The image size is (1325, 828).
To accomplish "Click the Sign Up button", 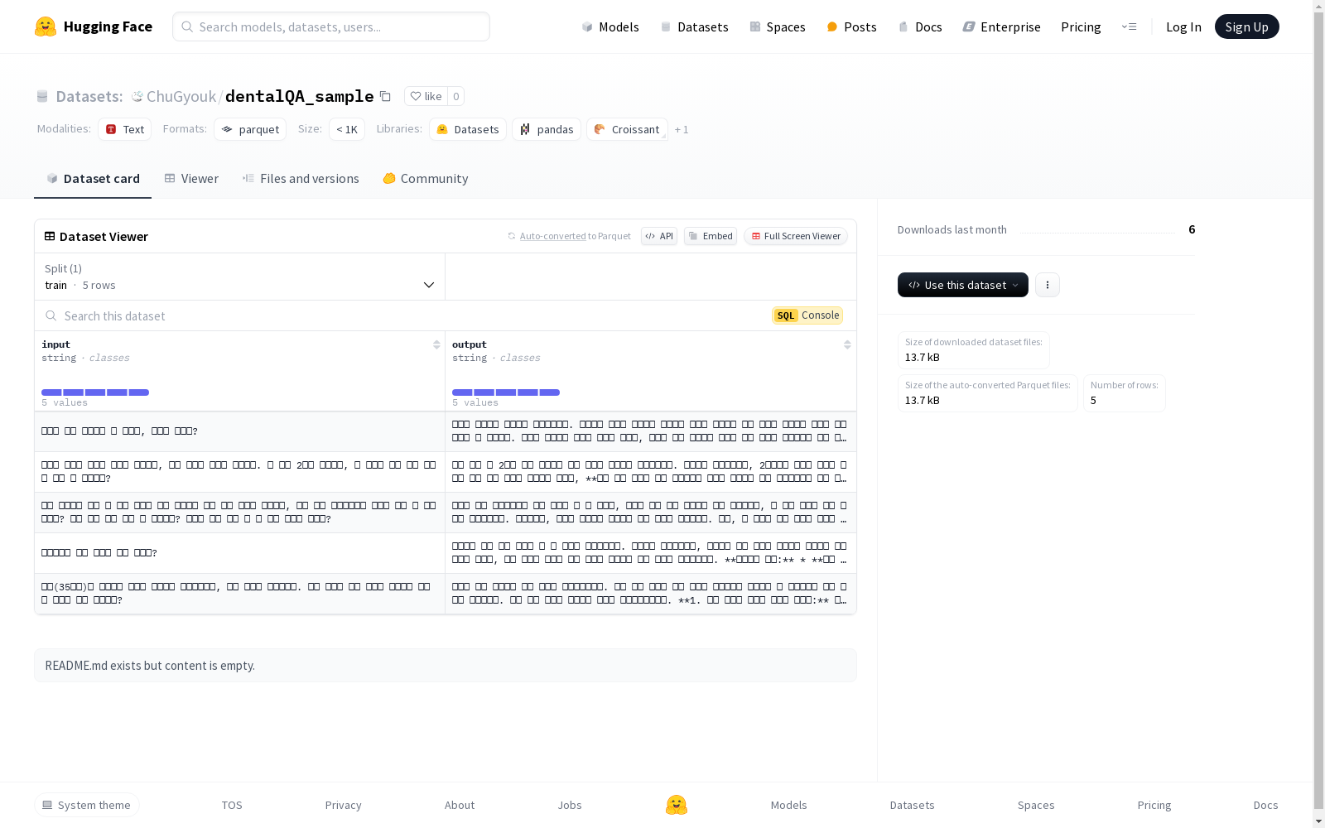I will tap(1246, 26).
